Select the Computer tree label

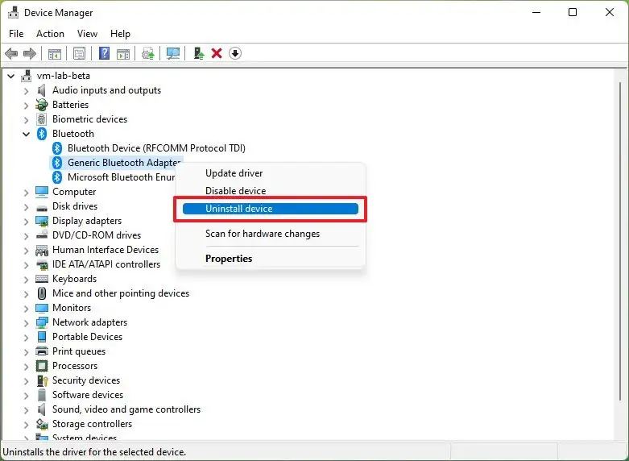tap(74, 192)
